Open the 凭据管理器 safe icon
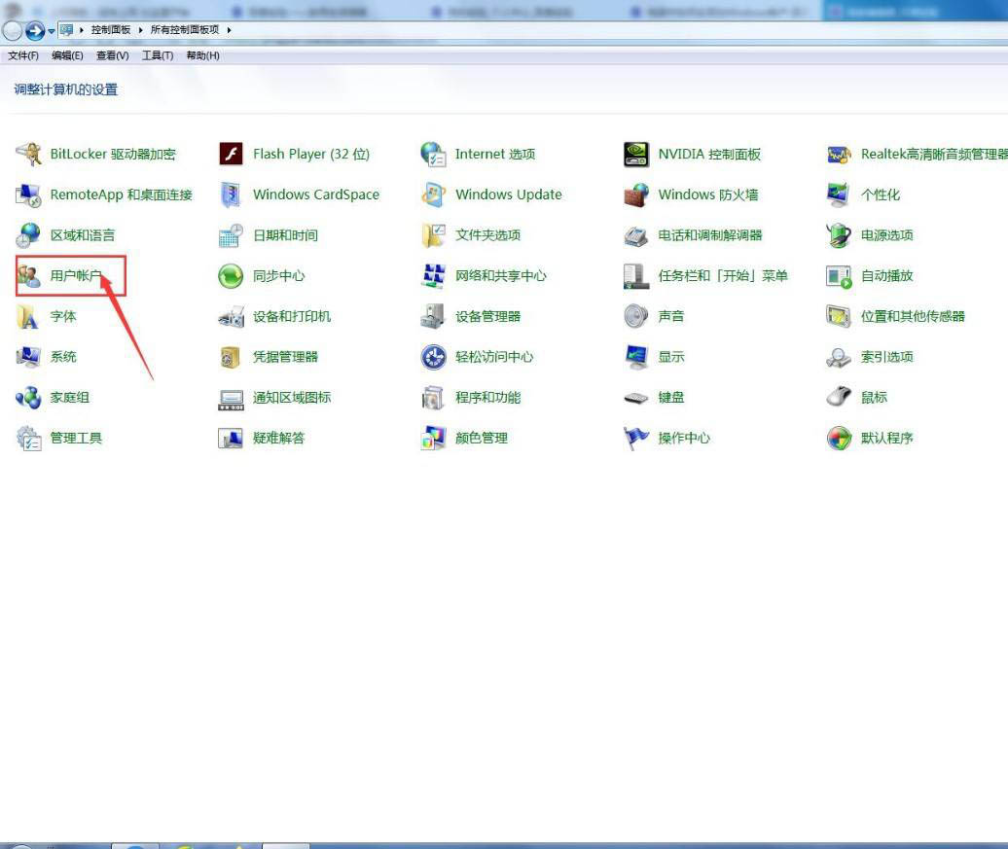The image size is (1008, 849). click(x=231, y=357)
